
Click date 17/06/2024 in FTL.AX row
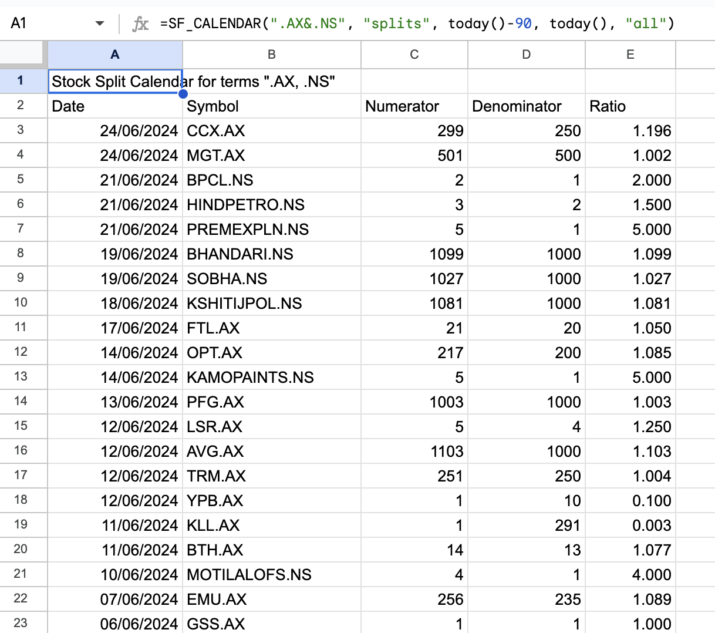(115, 328)
